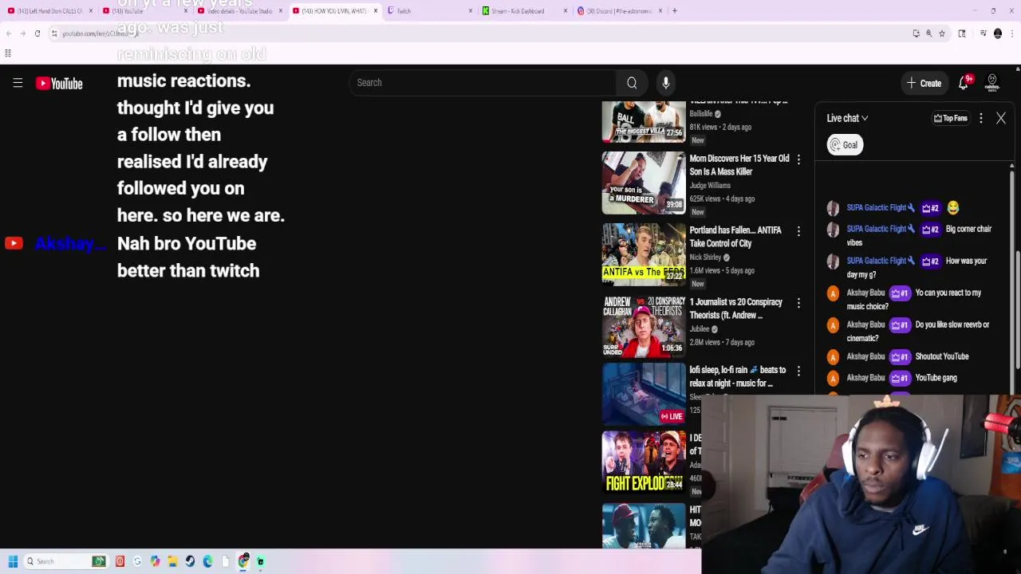Open the FIGHT EXPLODES video thumbnail
Viewport: 1021px width, 574px height.
(x=644, y=462)
